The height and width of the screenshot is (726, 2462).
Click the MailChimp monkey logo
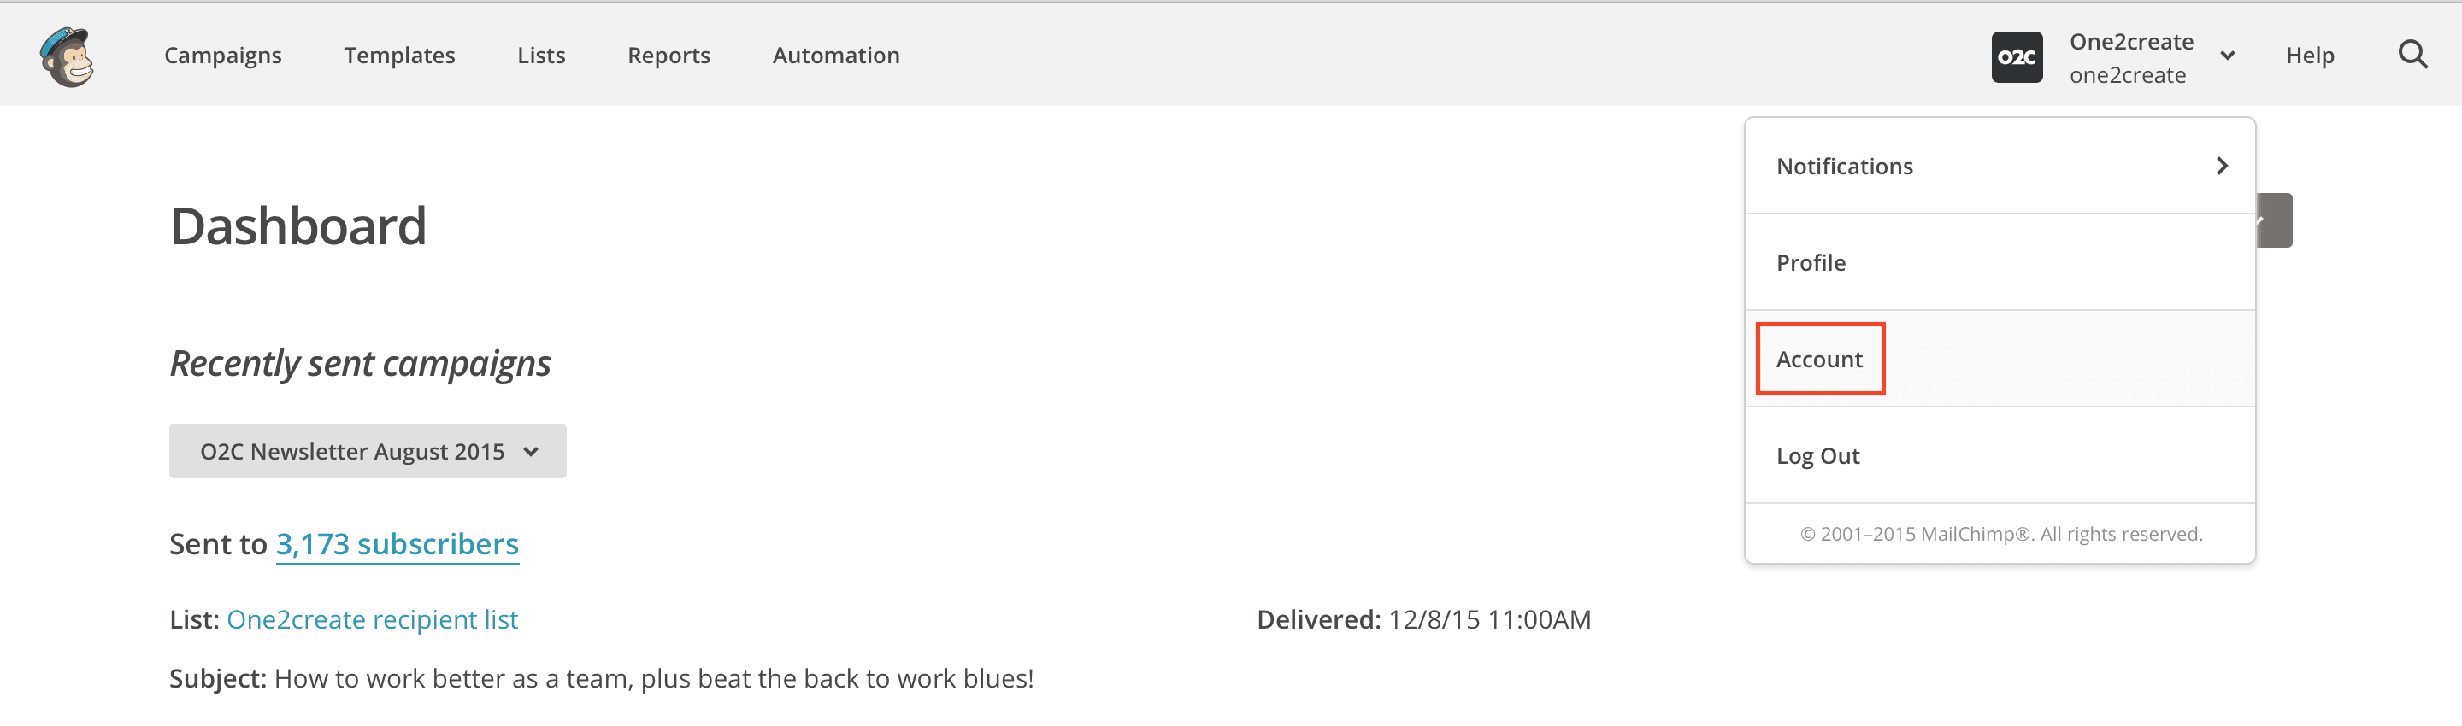click(67, 56)
